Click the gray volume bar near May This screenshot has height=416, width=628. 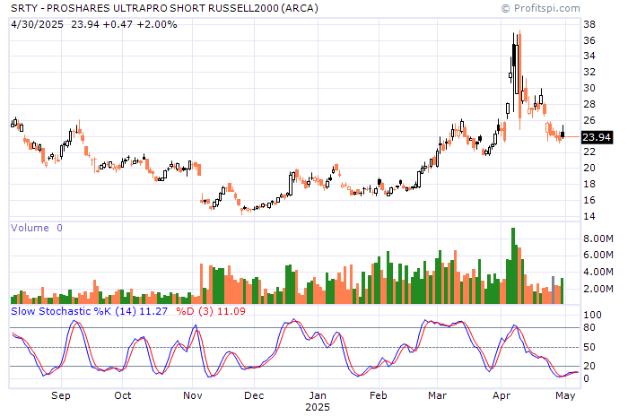[x=554, y=290]
